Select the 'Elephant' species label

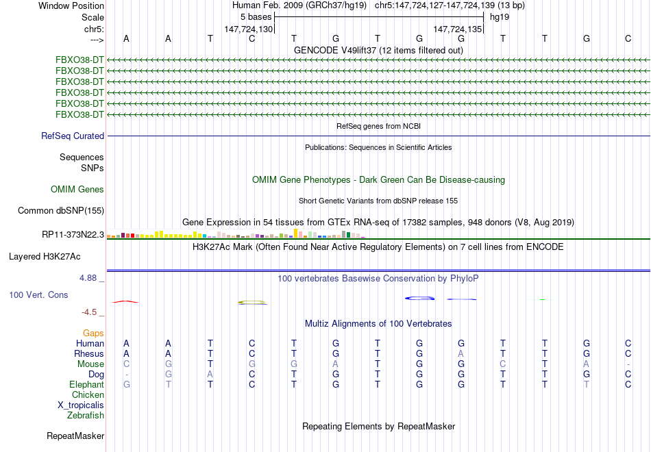pyautogui.click(x=86, y=384)
